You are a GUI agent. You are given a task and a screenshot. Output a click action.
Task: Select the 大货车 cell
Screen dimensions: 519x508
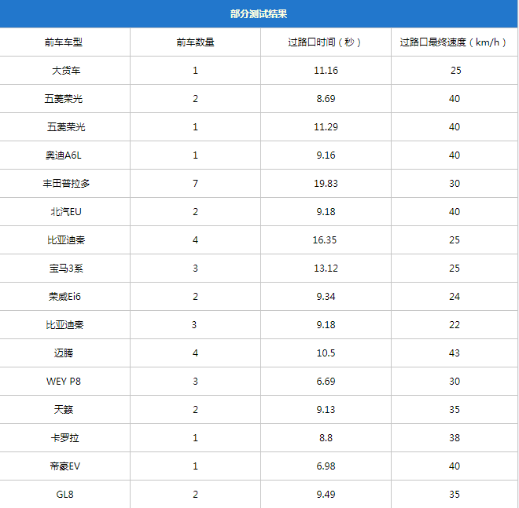coord(66,71)
